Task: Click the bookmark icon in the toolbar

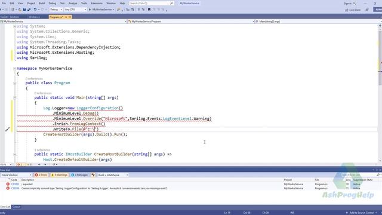Action: pyautogui.click(x=149, y=10)
